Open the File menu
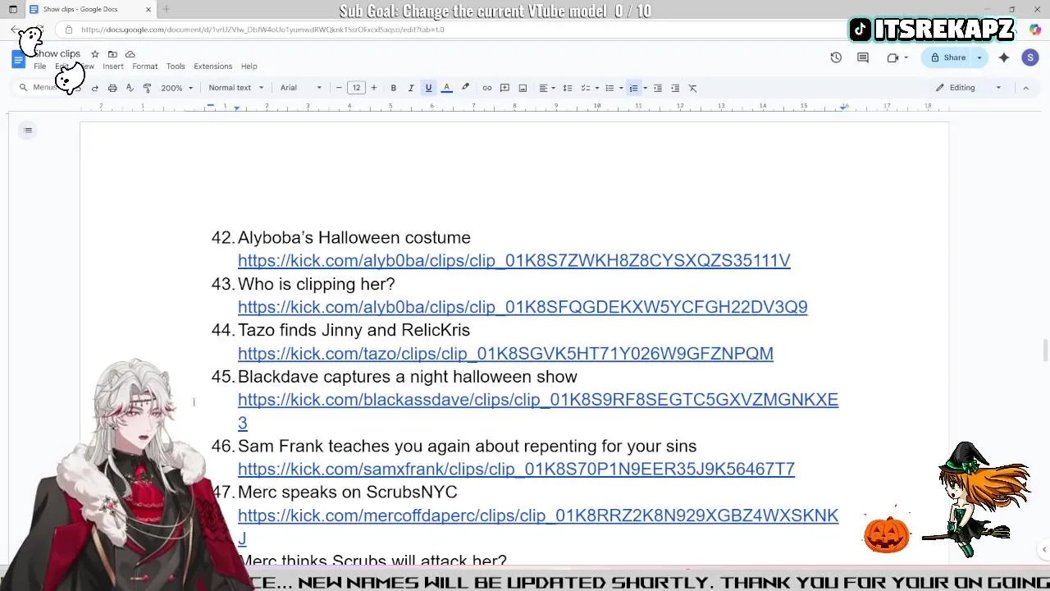 (x=39, y=66)
